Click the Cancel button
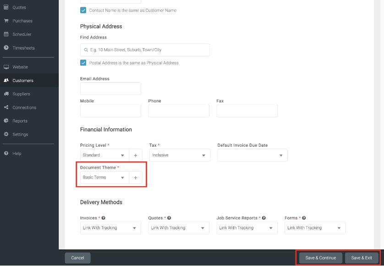The image size is (384, 266). click(77, 258)
